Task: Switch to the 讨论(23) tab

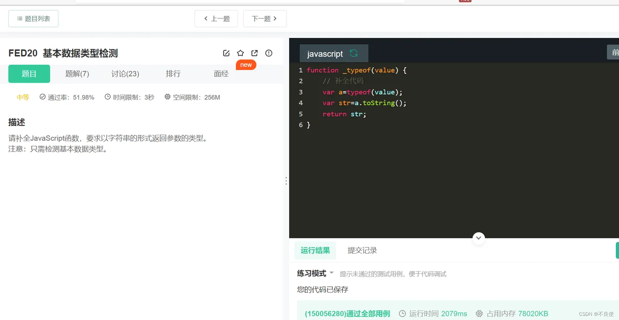Action: [x=125, y=74]
